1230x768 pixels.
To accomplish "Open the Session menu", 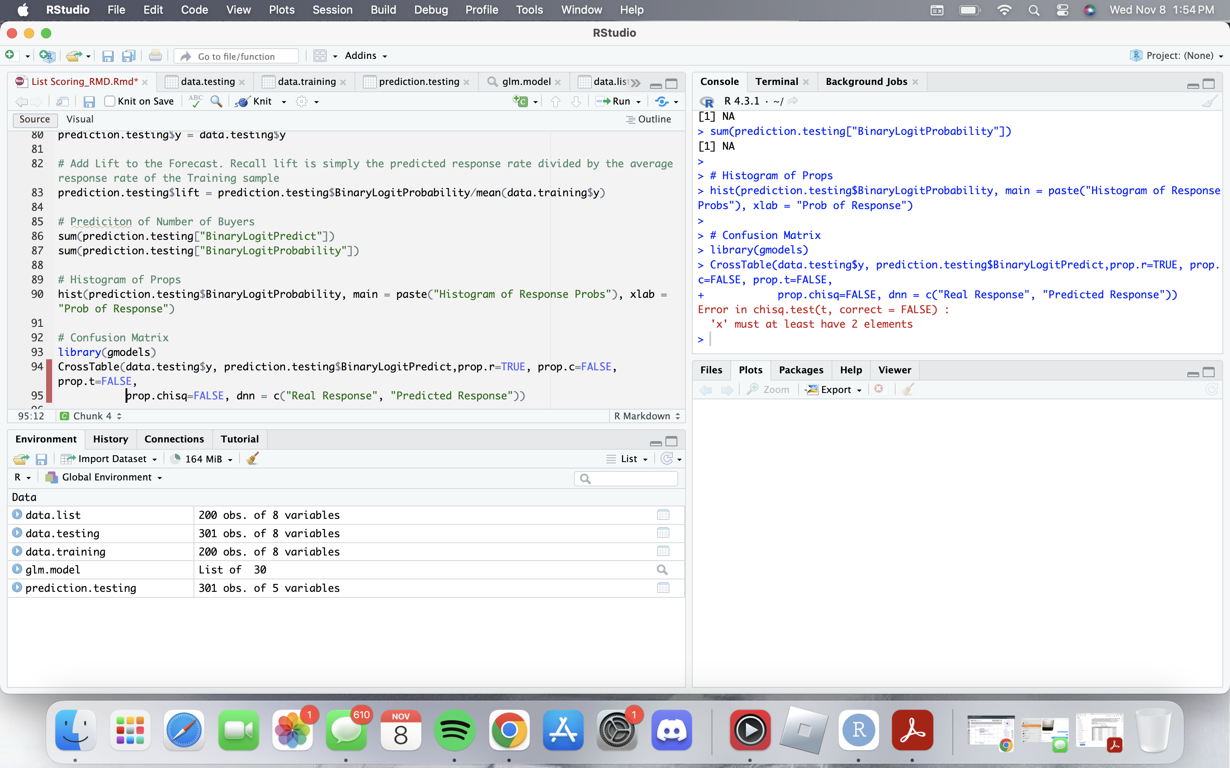I will tap(332, 10).
